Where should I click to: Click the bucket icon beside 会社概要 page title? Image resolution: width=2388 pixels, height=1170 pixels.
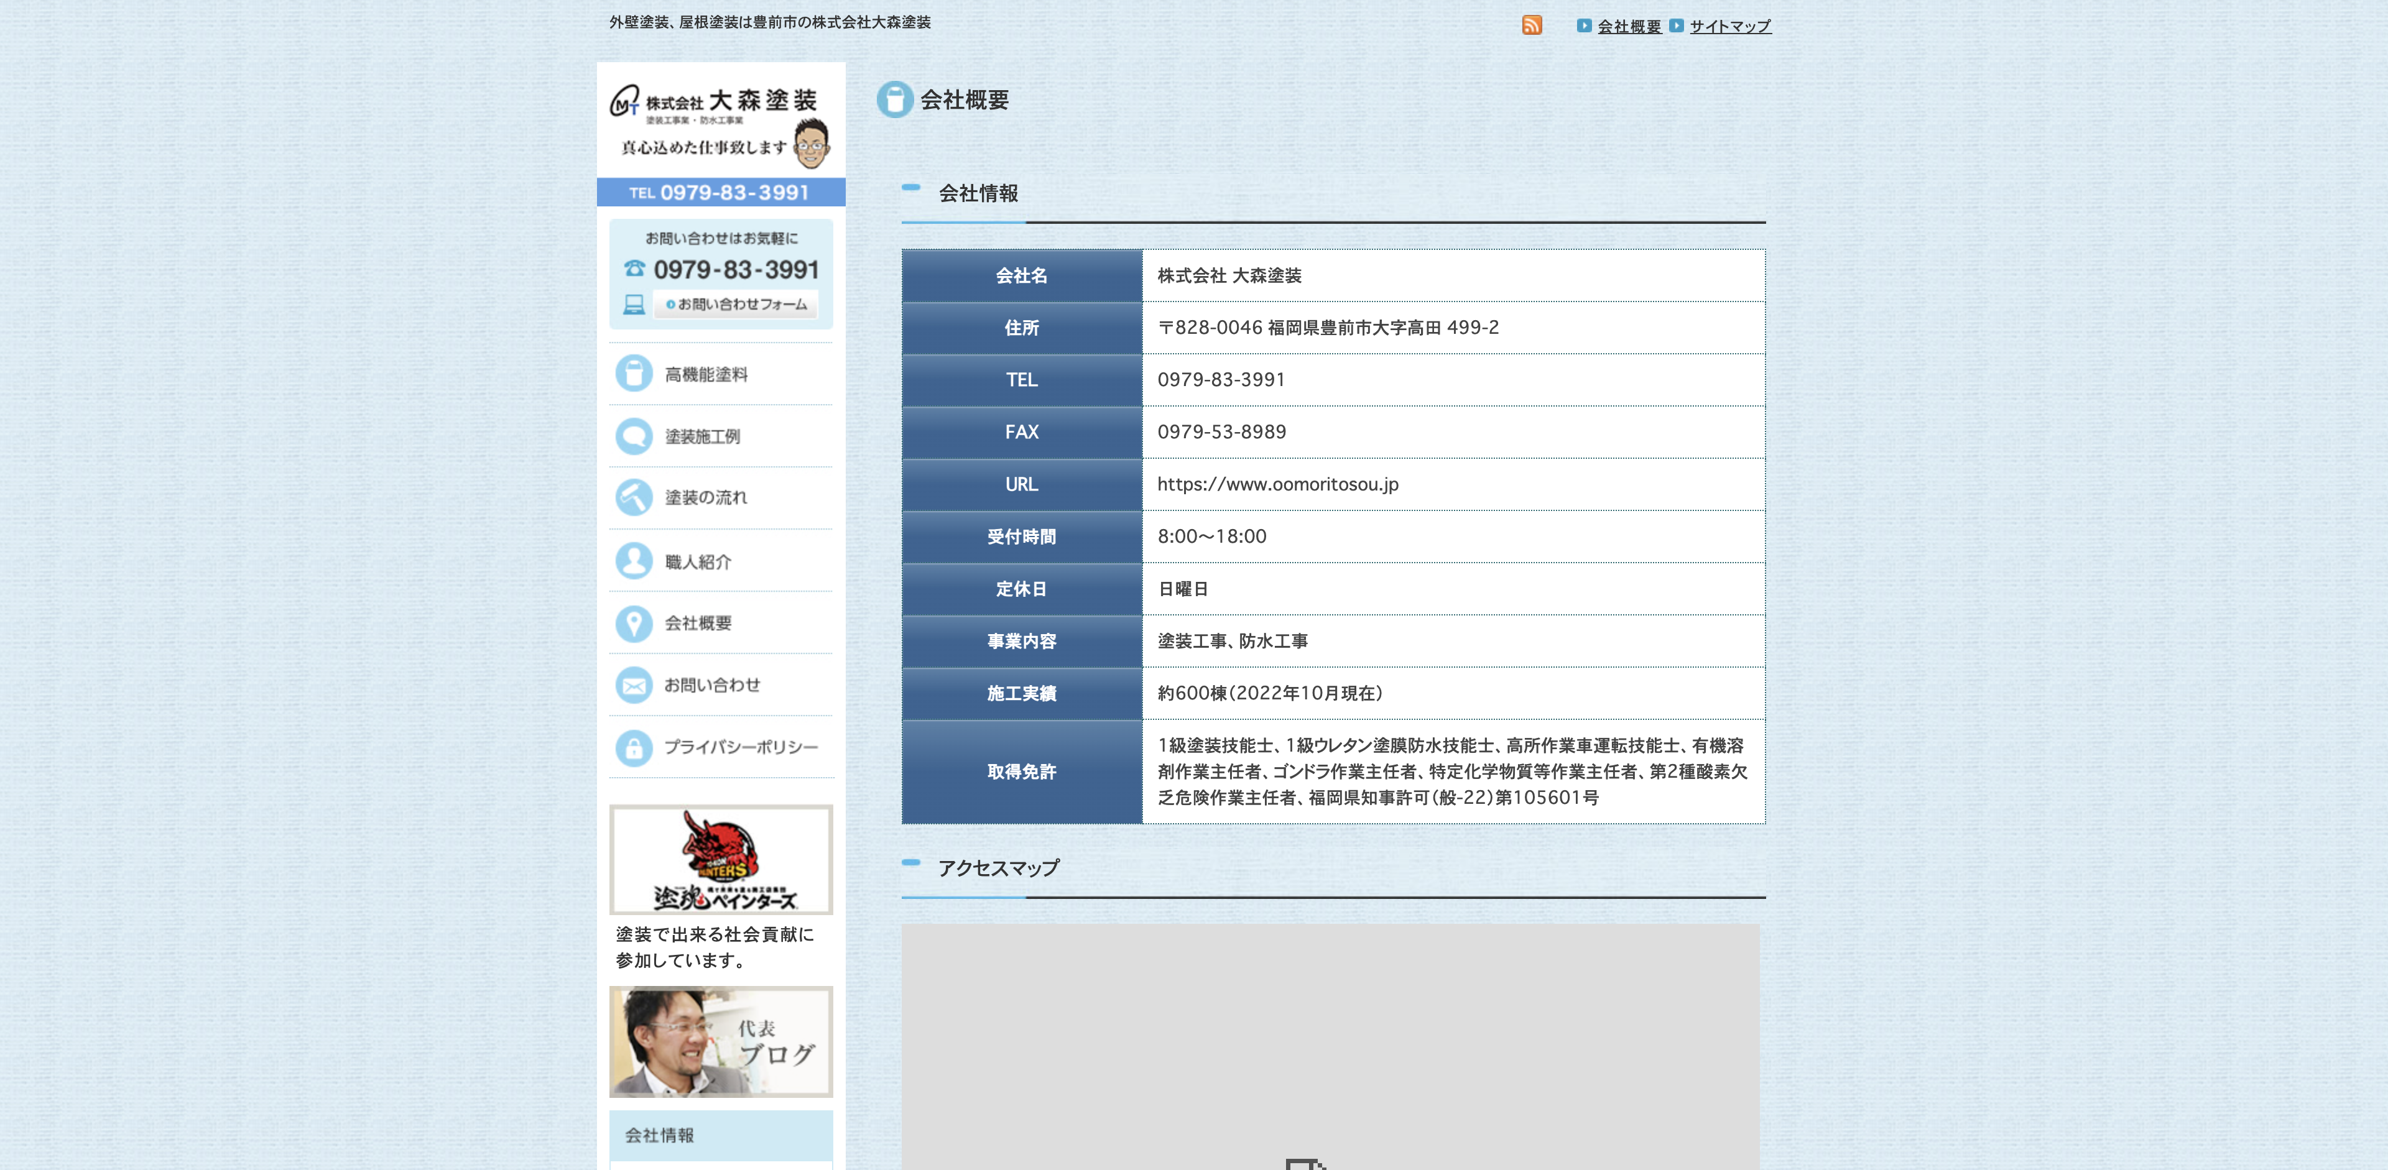point(895,99)
